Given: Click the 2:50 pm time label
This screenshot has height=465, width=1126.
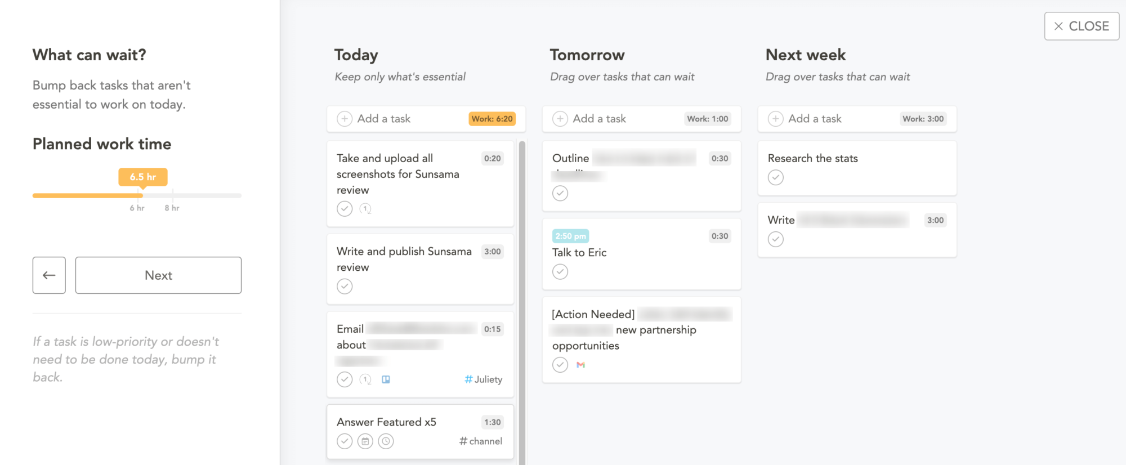Looking at the screenshot, I should [x=570, y=236].
